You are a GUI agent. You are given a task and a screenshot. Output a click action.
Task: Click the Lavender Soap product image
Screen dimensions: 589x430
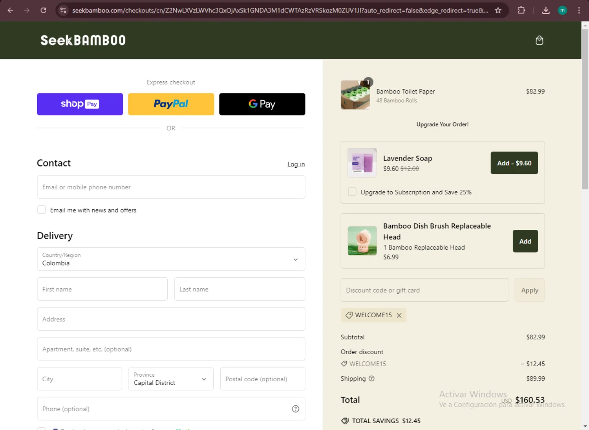click(x=362, y=163)
